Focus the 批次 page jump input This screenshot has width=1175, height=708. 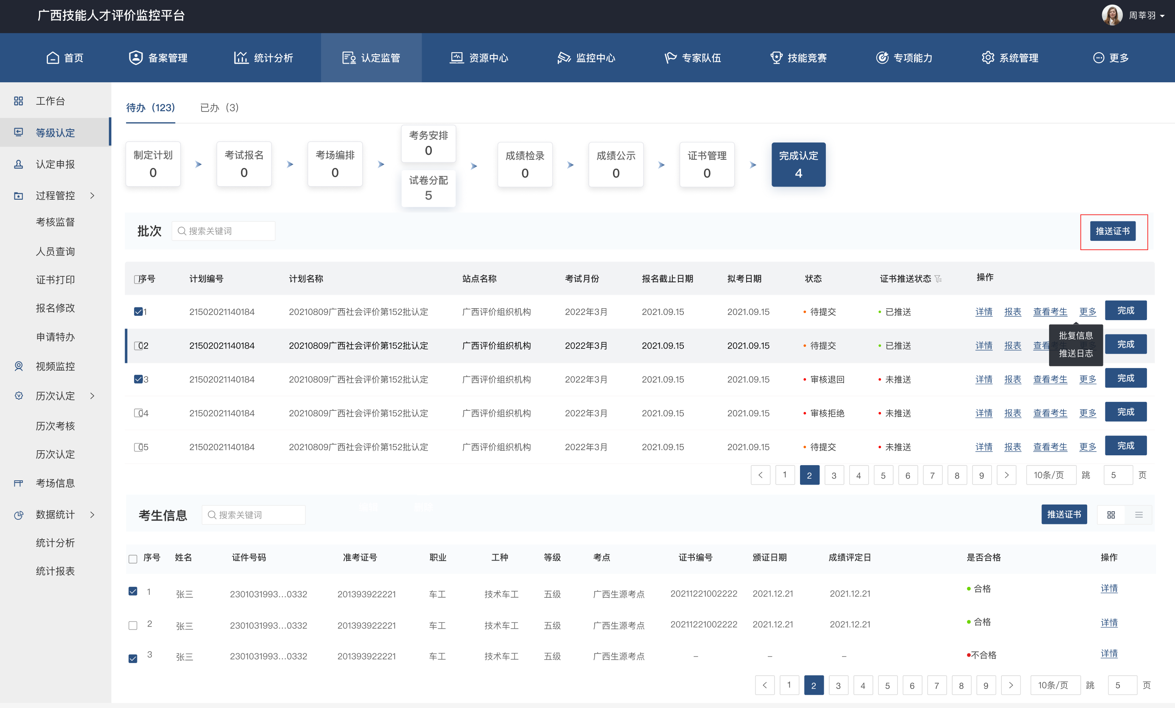point(1118,475)
